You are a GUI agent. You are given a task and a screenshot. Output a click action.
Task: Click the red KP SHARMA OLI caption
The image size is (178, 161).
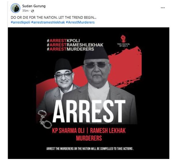coord(68,131)
